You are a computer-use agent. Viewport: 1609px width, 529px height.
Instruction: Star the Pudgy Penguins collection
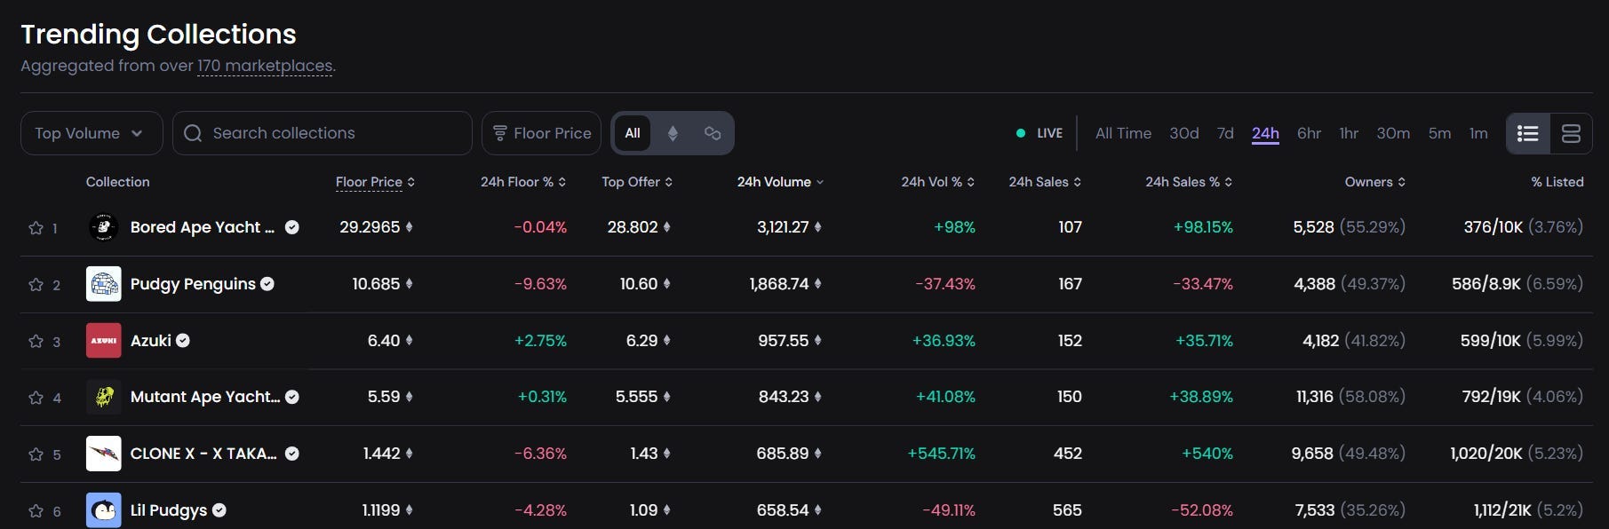pos(36,285)
